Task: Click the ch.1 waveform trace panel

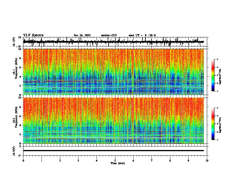Action: (116, 42)
